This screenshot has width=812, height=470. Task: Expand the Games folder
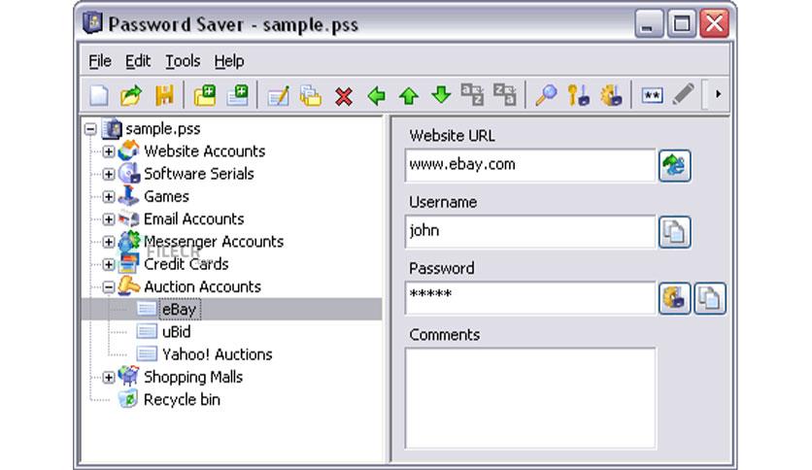click(108, 197)
